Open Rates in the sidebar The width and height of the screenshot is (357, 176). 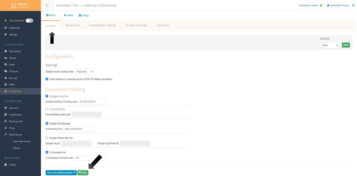point(12,65)
